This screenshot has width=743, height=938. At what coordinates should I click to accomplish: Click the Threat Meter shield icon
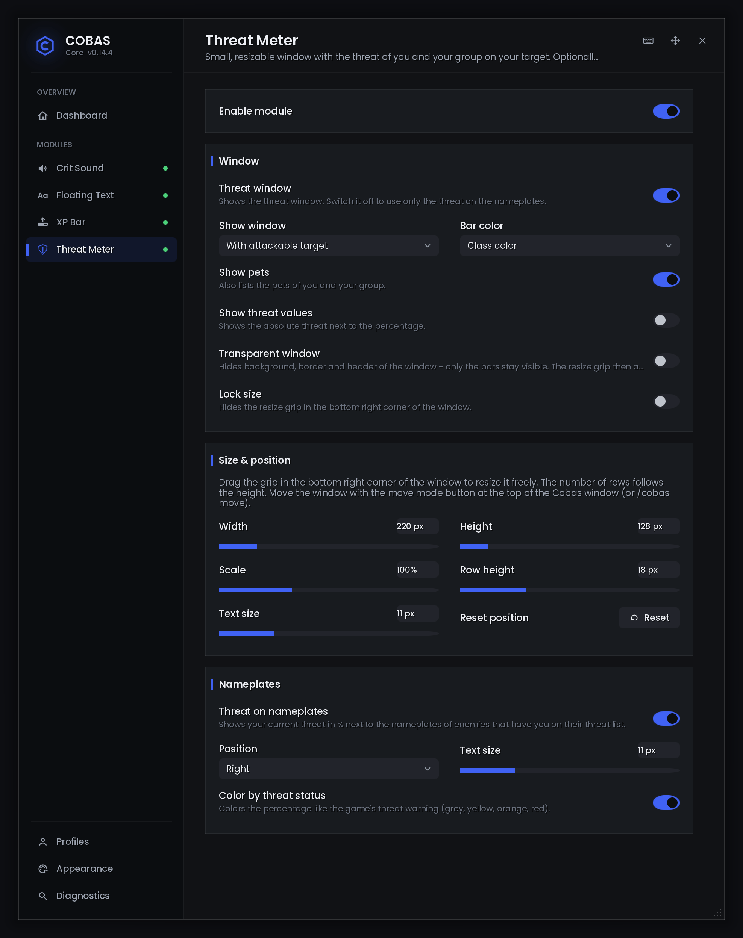pyautogui.click(x=42, y=250)
